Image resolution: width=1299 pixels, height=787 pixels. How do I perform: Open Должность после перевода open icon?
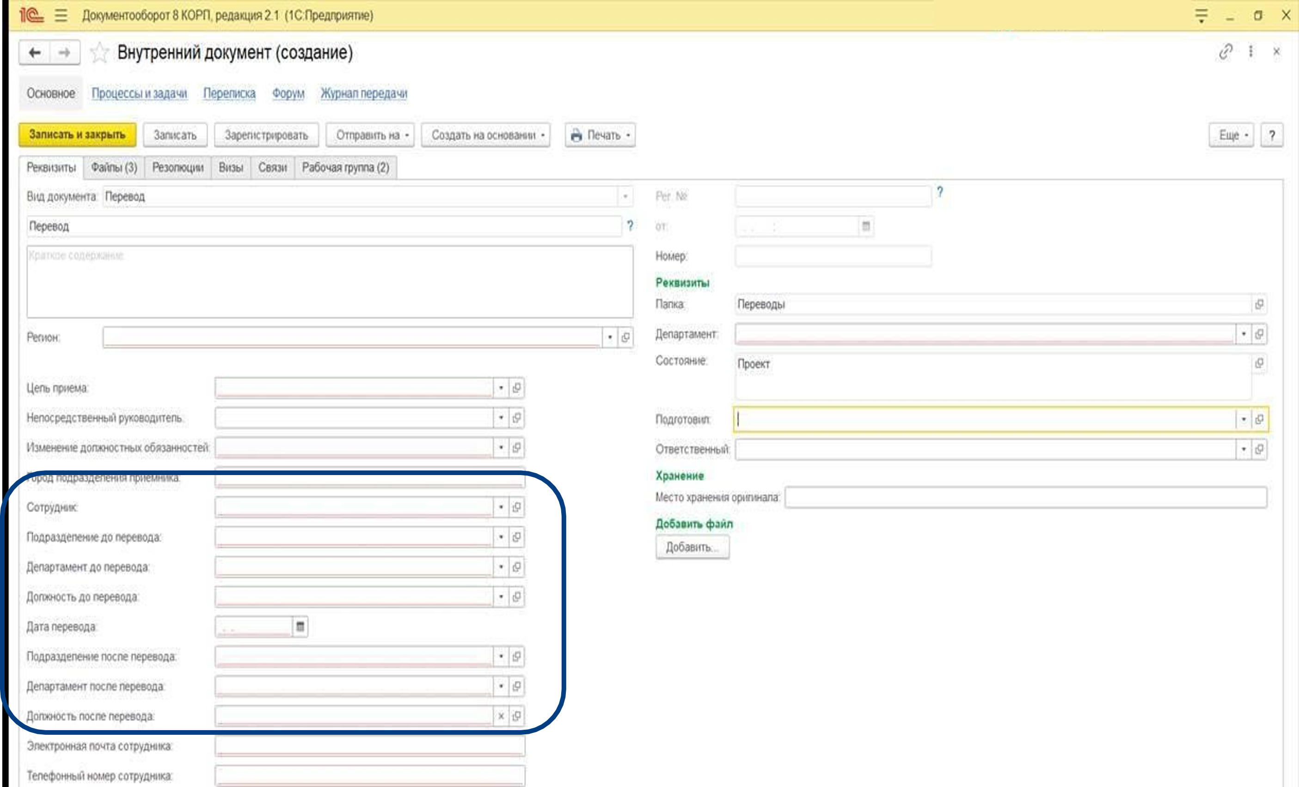coord(517,716)
